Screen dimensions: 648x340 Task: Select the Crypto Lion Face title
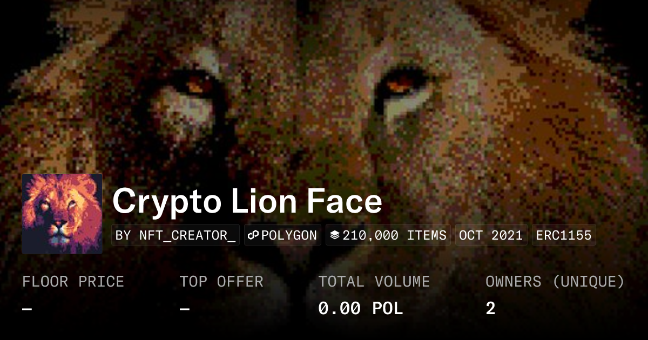point(247,201)
